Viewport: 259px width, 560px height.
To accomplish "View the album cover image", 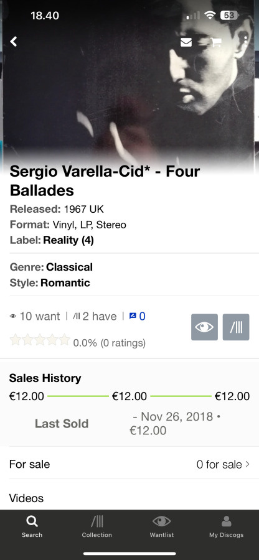I will pyautogui.click(x=129, y=82).
